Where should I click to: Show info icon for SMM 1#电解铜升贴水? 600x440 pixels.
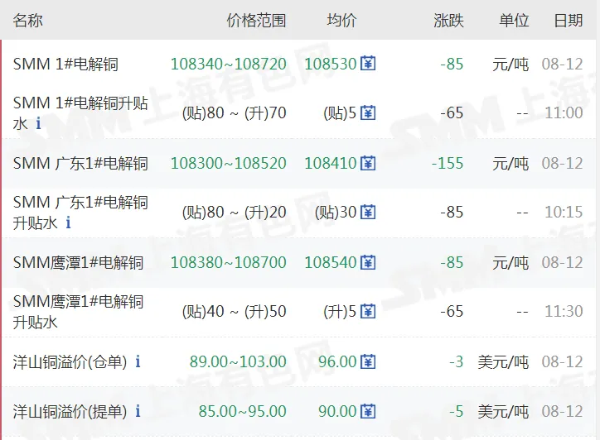tap(38, 123)
